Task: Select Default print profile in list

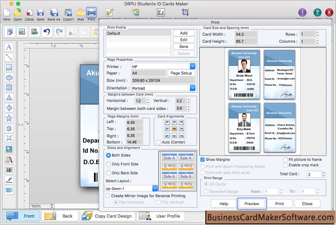Action: (x=138, y=33)
